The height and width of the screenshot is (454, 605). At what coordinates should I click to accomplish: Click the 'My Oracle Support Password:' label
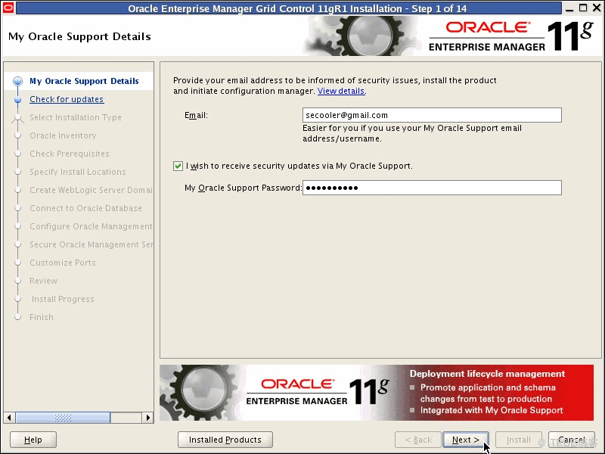click(243, 188)
